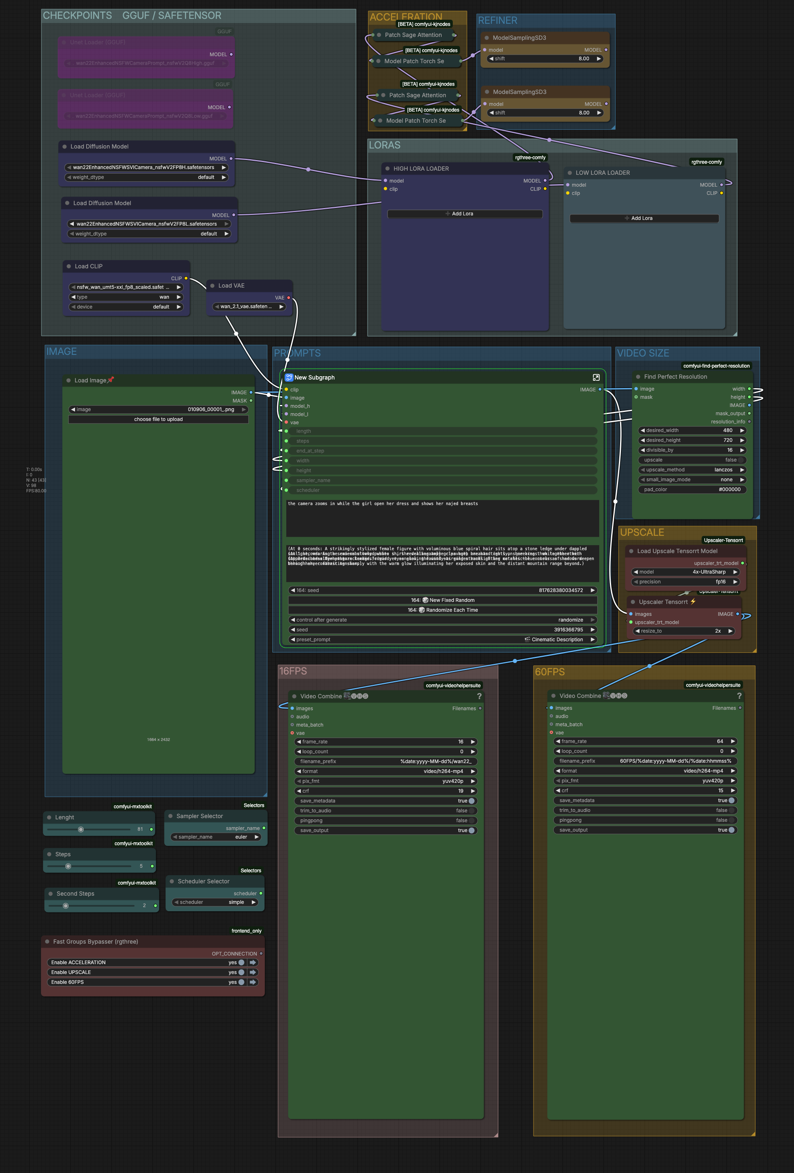Image resolution: width=794 pixels, height=1173 pixels.
Task: Collapse the Load Image node via its dot
Action: pos(68,381)
